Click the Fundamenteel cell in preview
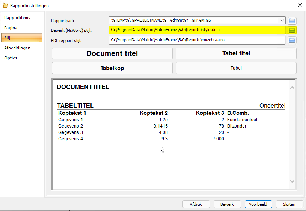This screenshot has width=306, height=211. 242,120
